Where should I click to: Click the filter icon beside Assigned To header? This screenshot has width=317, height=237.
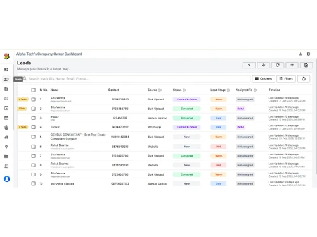tap(255, 90)
